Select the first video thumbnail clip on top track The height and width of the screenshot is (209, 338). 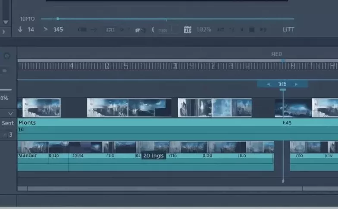pos(41,108)
